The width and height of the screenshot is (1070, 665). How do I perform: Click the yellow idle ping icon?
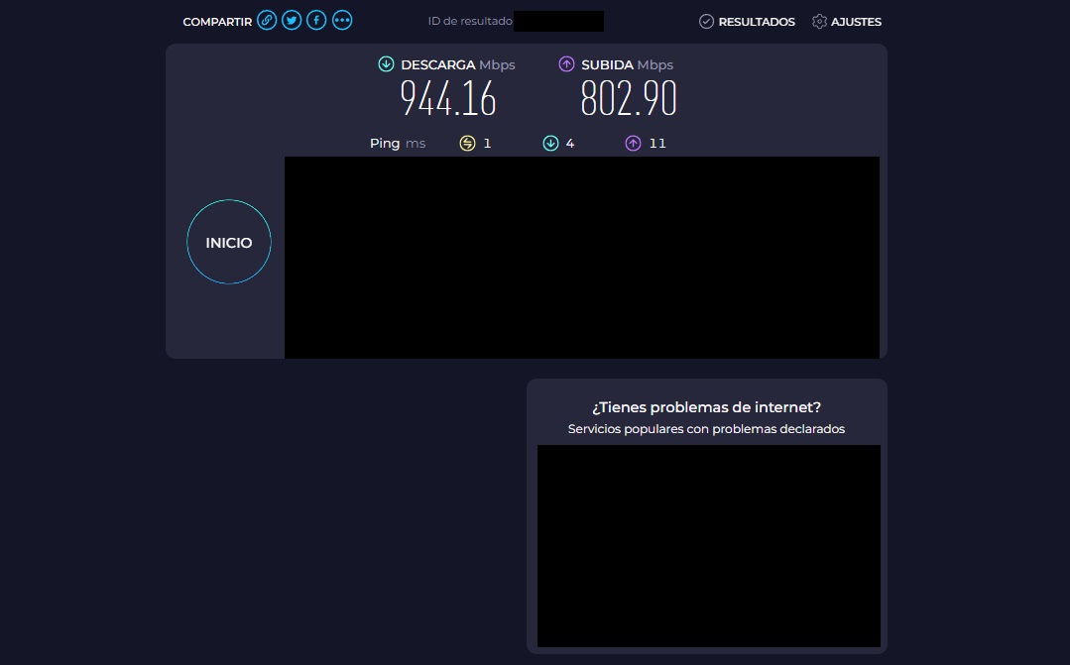click(x=467, y=144)
